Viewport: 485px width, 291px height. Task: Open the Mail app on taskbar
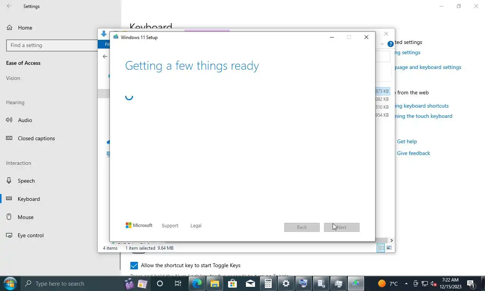[250, 283]
